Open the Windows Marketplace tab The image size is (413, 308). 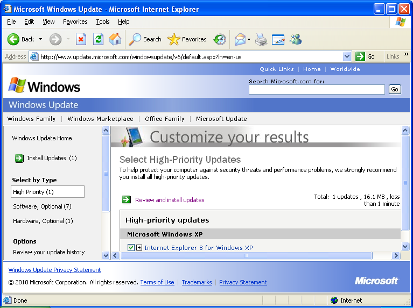(x=100, y=119)
